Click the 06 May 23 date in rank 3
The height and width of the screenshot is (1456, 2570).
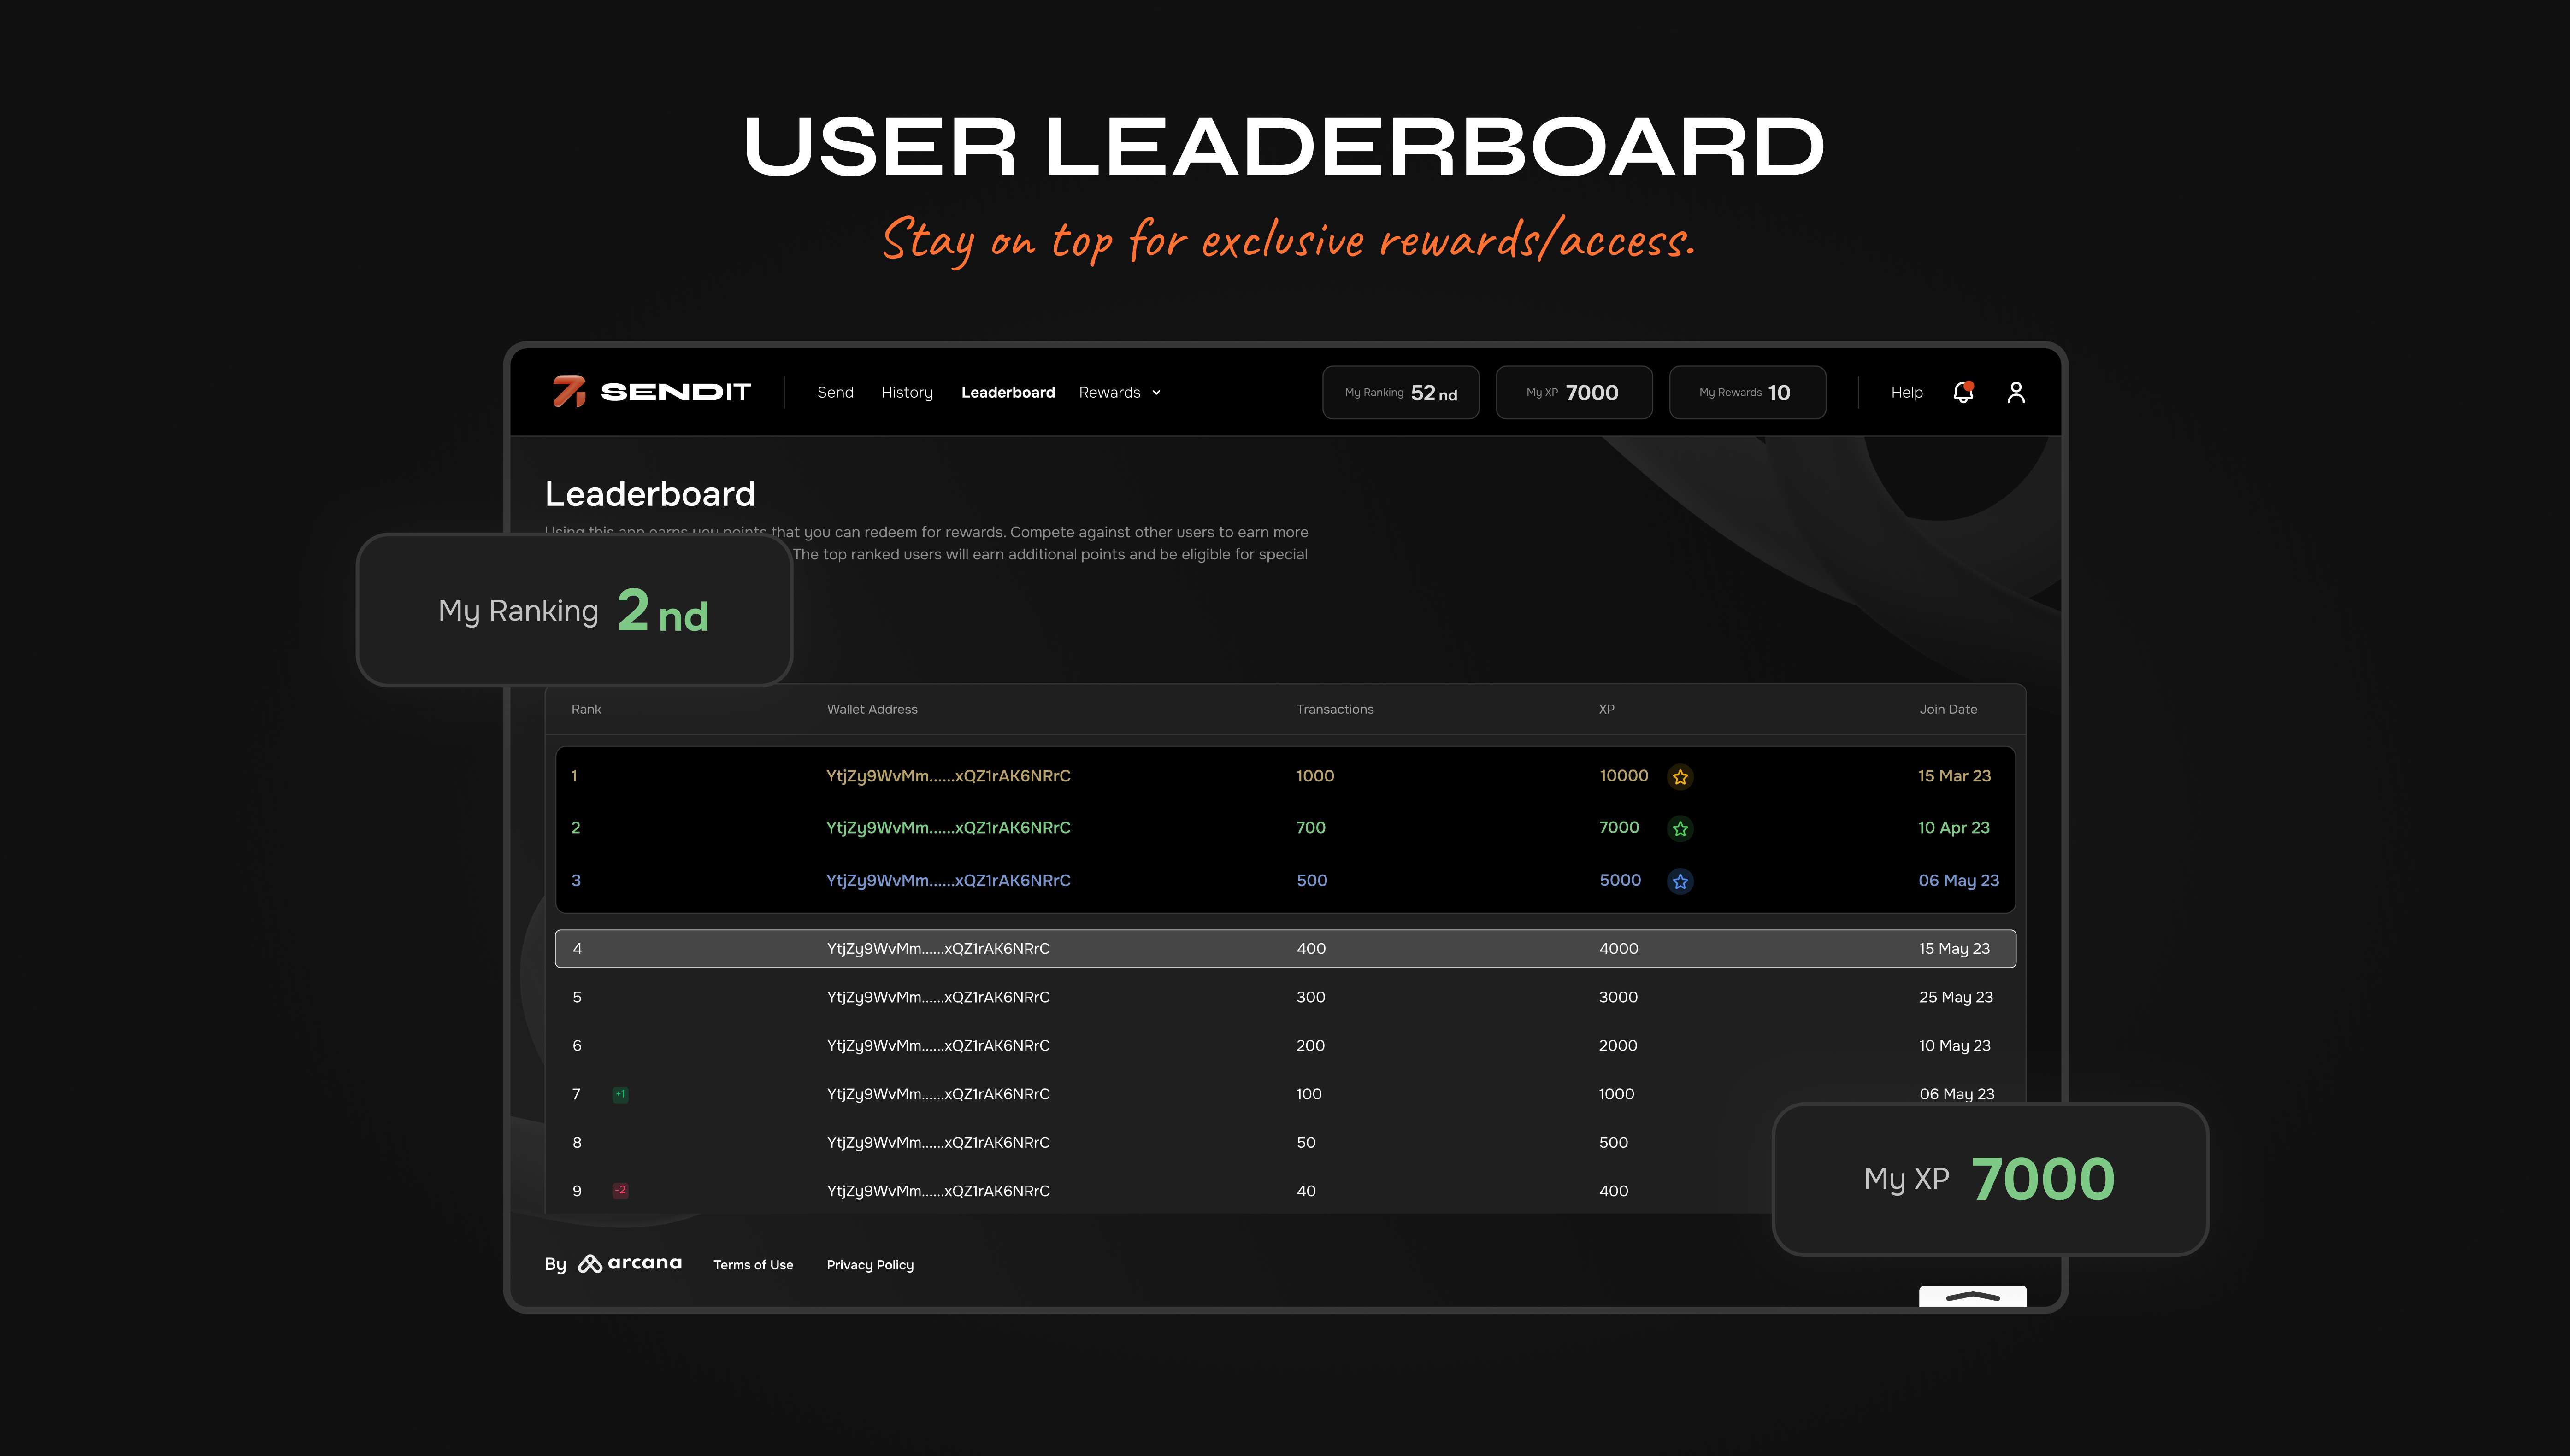pyautogui.click(x=1958, y=880)
